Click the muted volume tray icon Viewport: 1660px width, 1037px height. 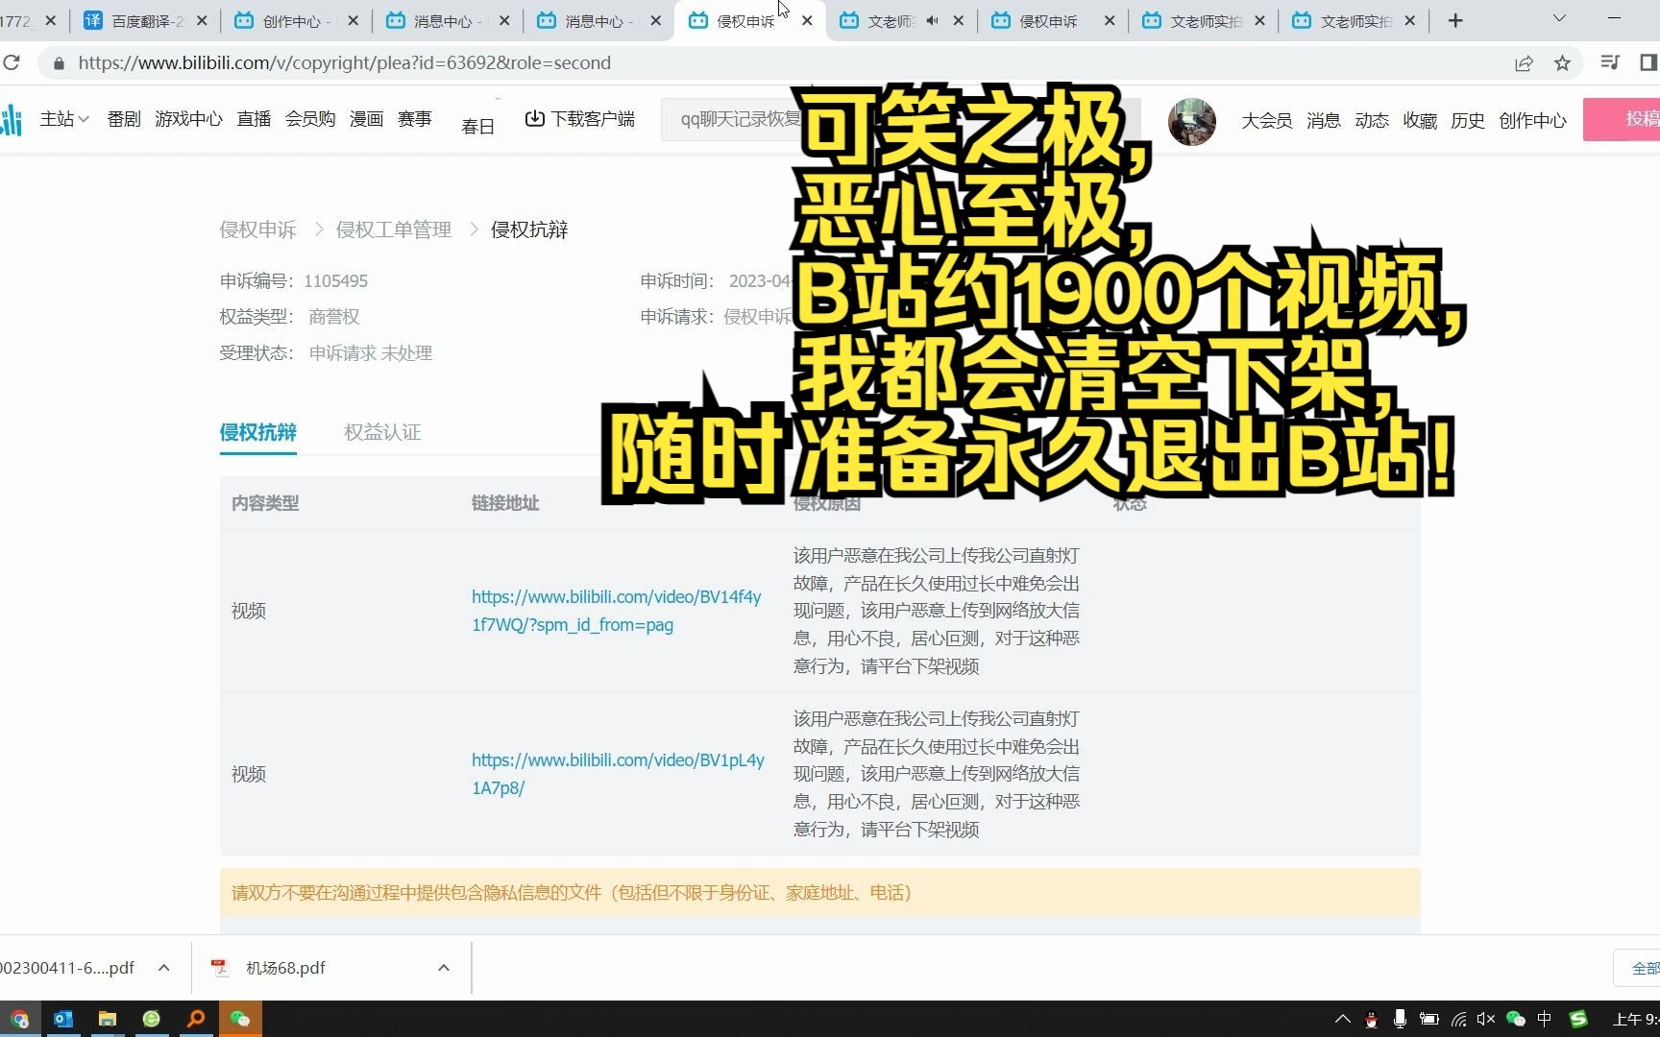1486,1020
